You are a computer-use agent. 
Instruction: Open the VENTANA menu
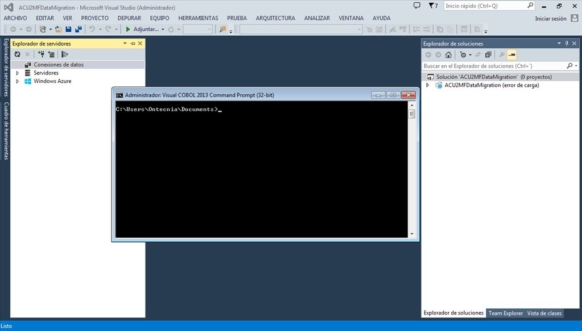(x=351, y=18)
